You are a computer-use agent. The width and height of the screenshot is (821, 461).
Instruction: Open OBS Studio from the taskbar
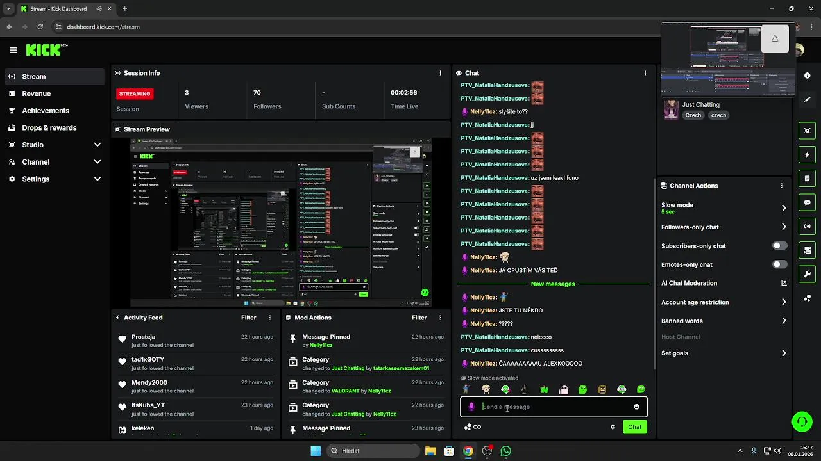(487, 451)
